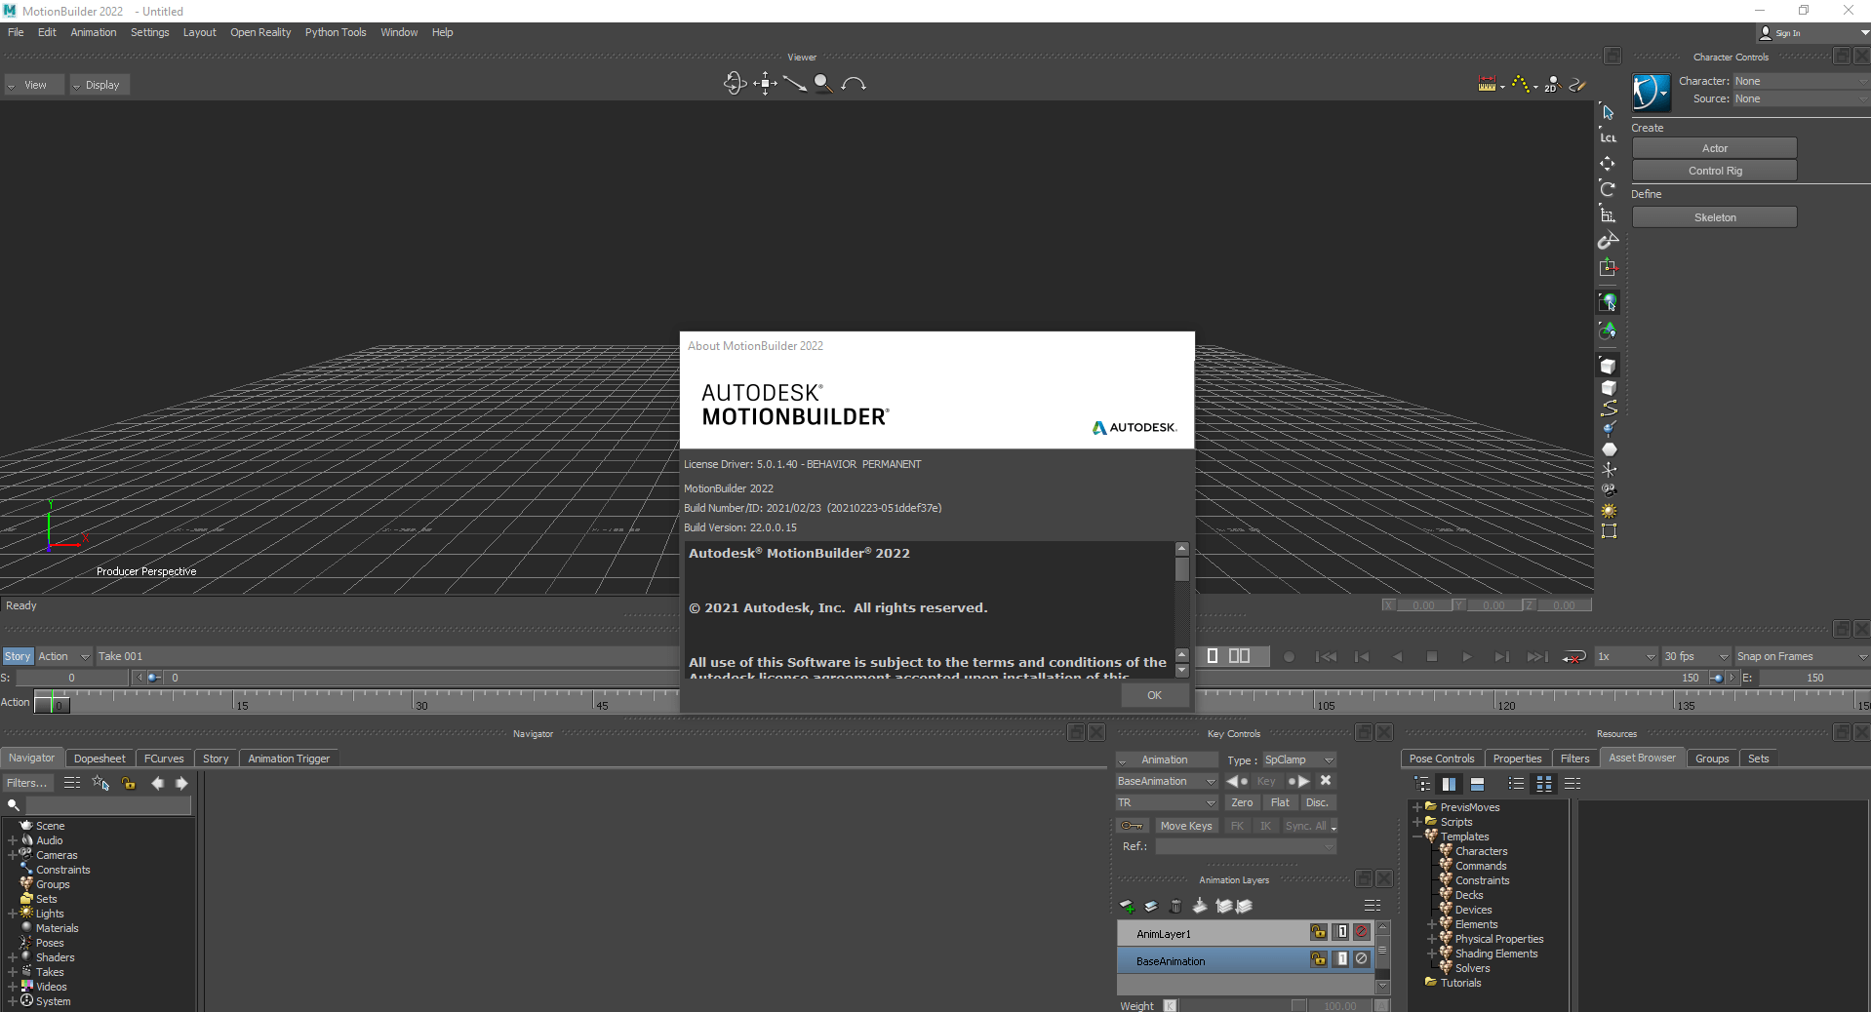Screen dimensions: 1871x1012
Task: Switch Asset Browser to tree view icon
Action: 1422,784
